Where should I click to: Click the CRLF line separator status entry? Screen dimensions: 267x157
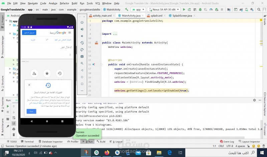[x=221, y=146]
